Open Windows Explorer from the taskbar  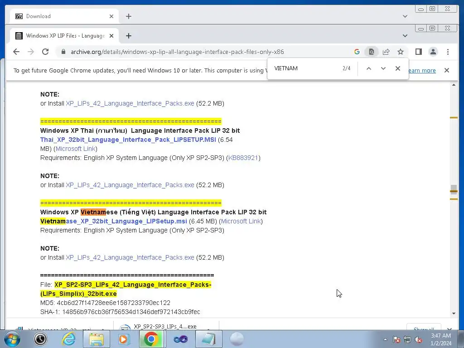(97, 339)
